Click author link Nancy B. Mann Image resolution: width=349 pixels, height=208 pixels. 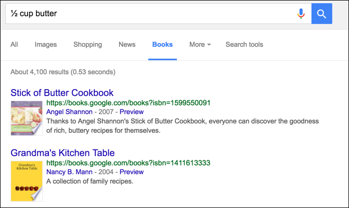pos(69,172)
